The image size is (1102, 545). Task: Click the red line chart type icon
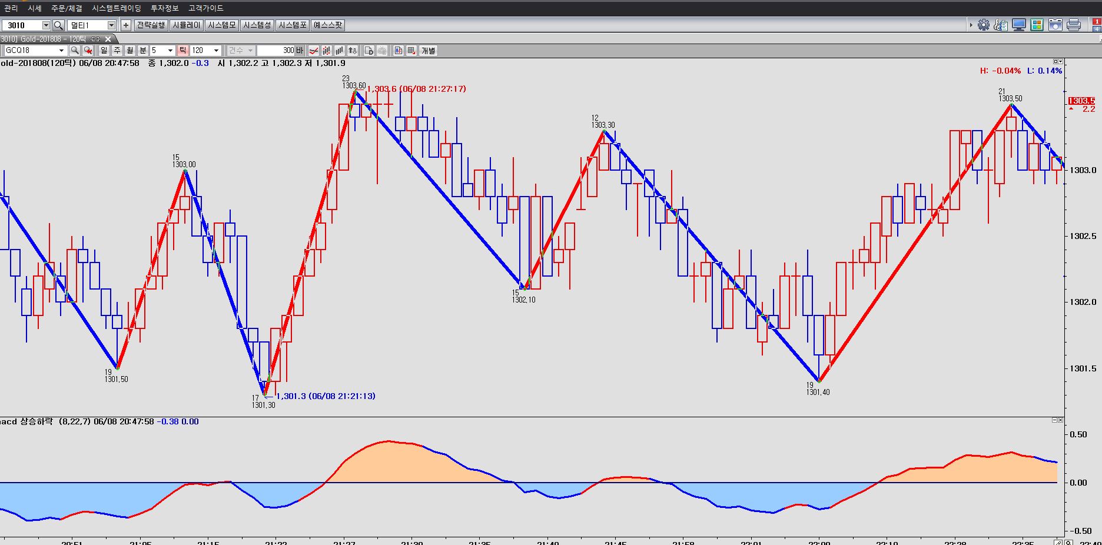(x=314, y=51)
